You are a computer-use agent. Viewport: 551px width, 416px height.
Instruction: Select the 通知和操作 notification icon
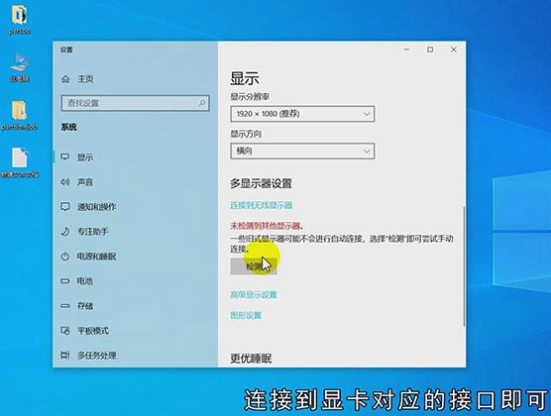coord(65,207)
